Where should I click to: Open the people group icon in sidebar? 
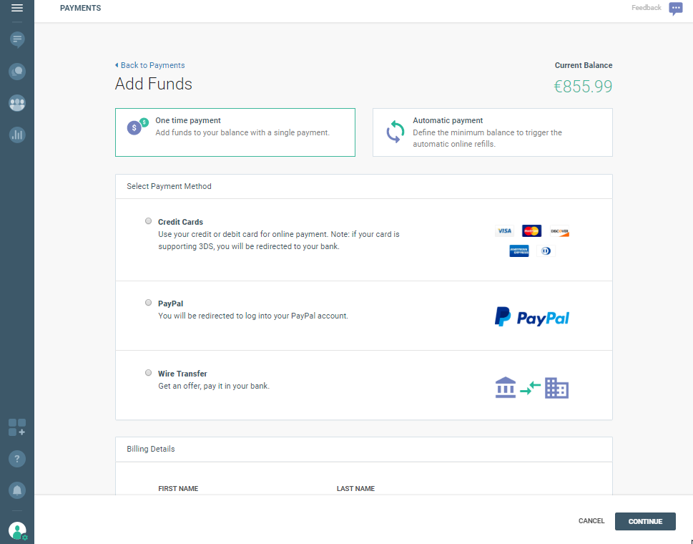pyautogui.click(x=17, y=103)
